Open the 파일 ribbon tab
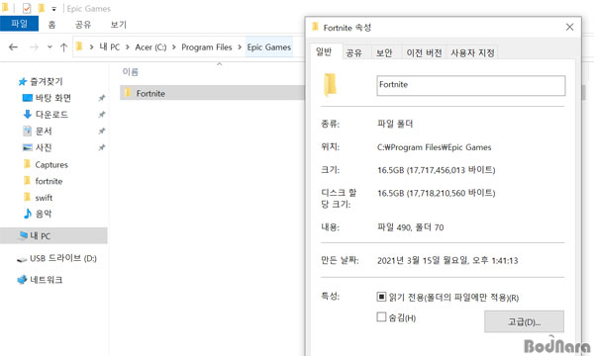 click(20, 24)
